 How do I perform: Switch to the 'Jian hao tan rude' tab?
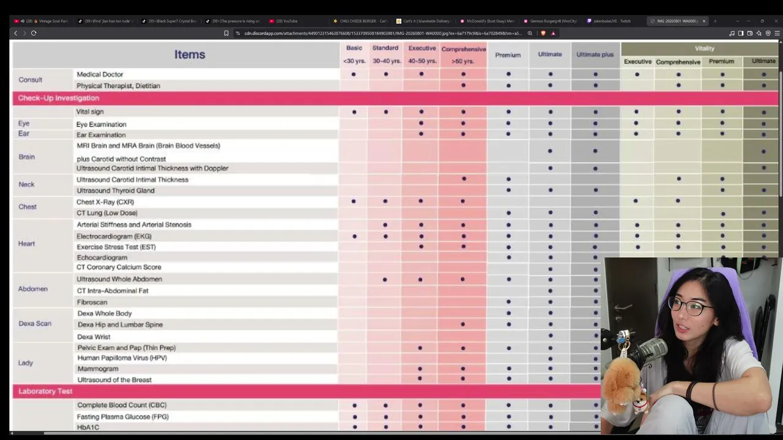point(105,21)
